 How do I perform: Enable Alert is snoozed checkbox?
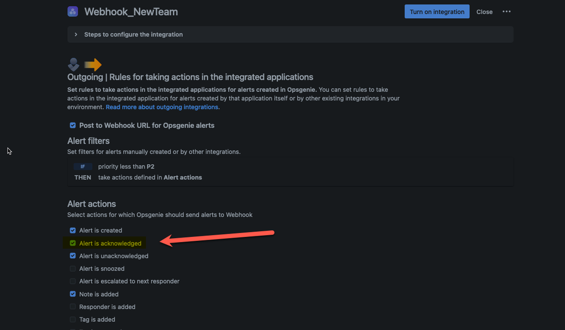73,269
